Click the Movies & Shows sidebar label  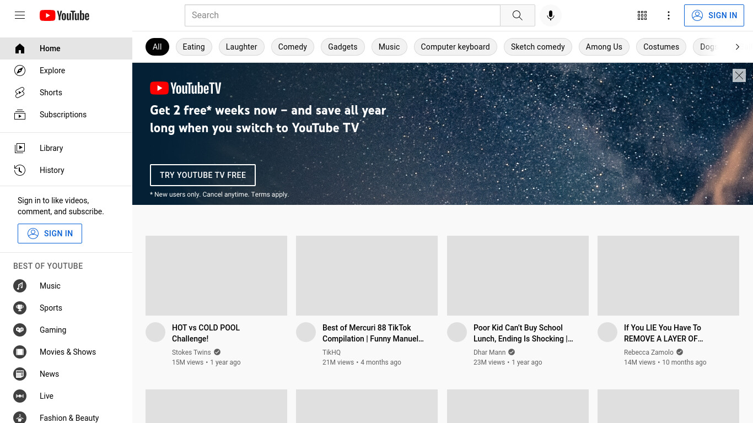pyautogui.click(x=68, y=352)
